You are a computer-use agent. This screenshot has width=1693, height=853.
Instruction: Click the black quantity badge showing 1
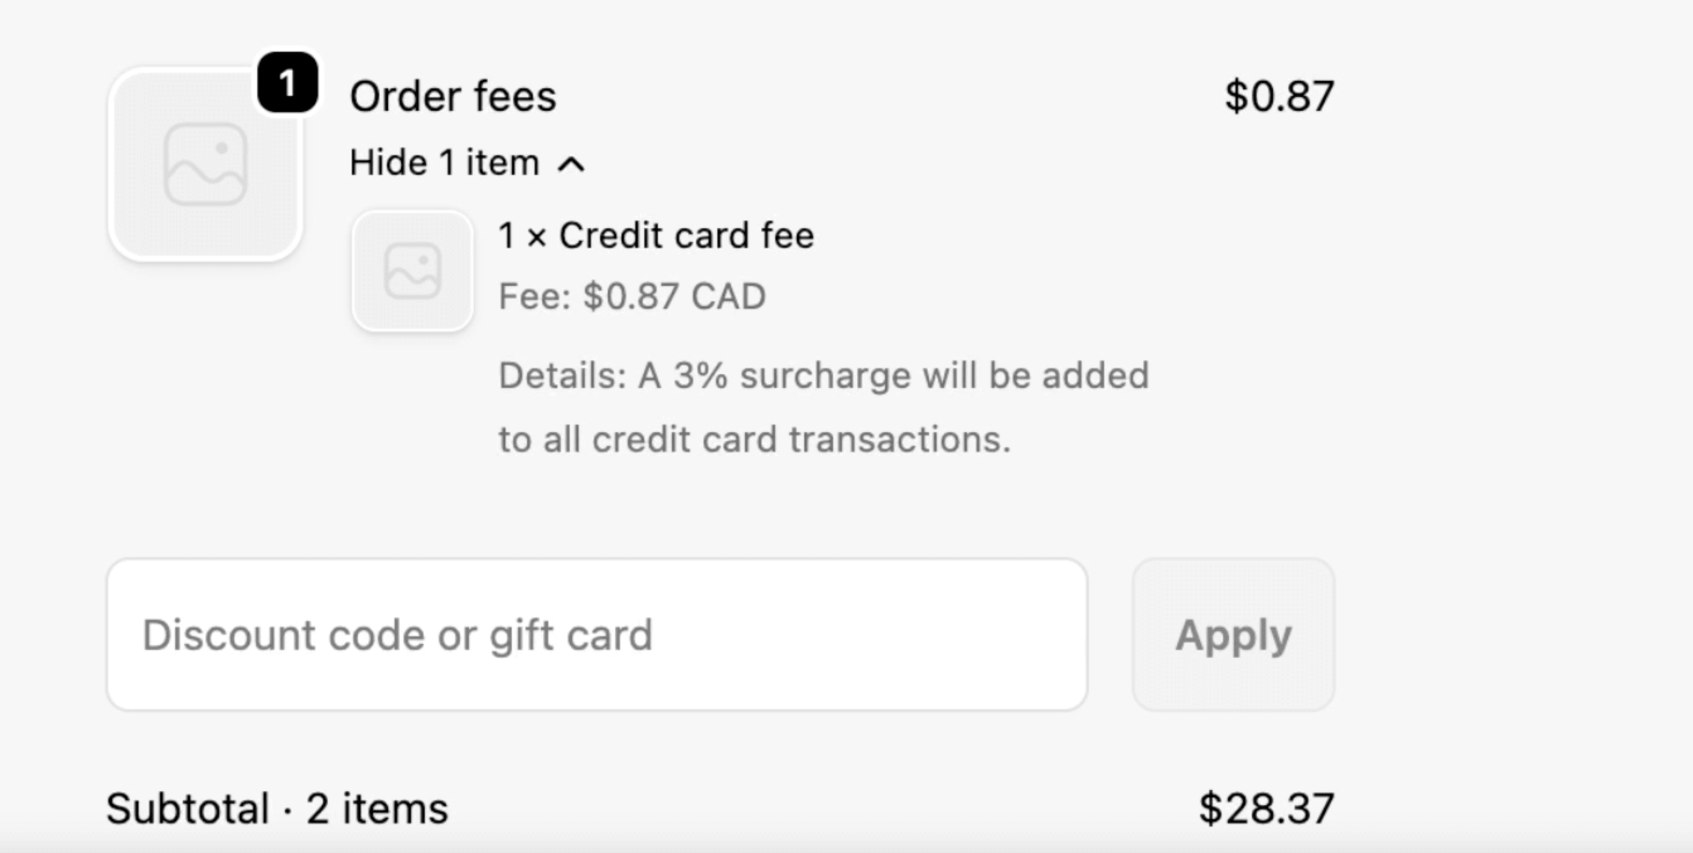click(287, 83)
